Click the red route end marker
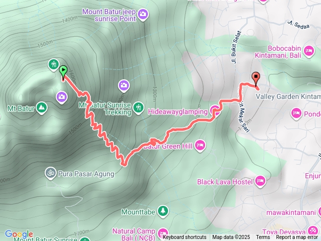The image size is (321, 241). [256, 79]
